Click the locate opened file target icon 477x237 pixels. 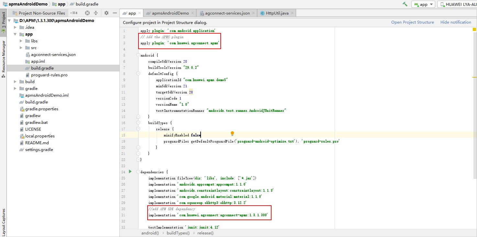[87, 13]
